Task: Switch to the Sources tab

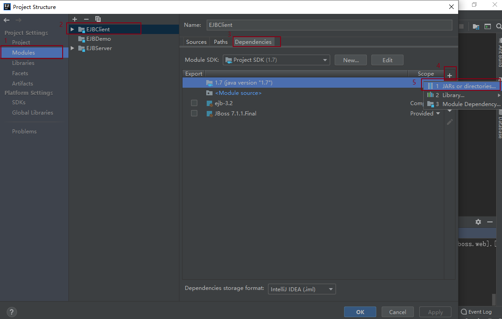Action: click(x=196, y=42)
